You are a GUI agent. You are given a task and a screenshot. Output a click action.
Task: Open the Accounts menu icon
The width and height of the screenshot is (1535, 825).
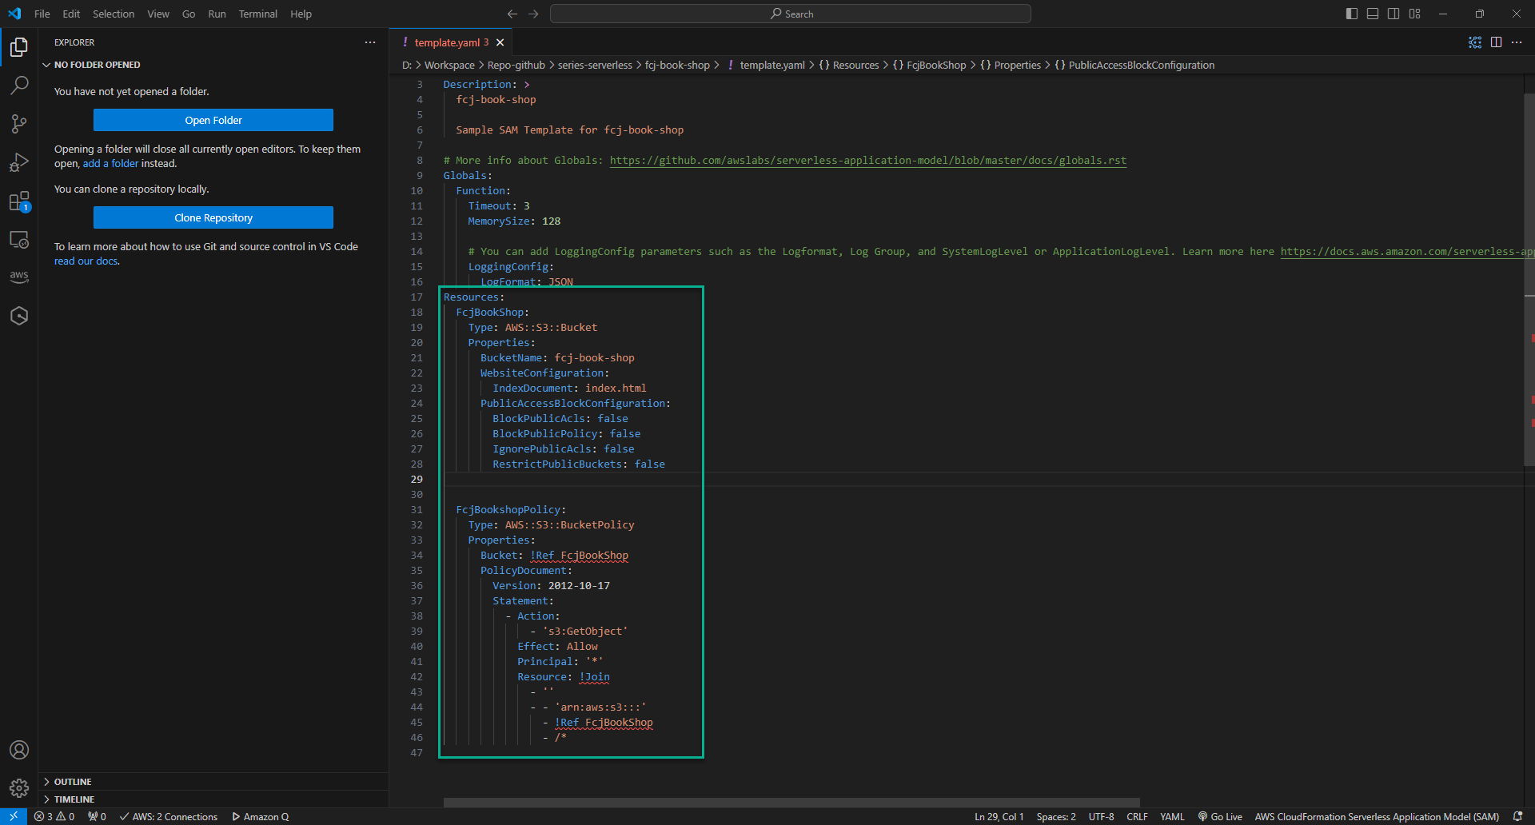pos(19,750)
